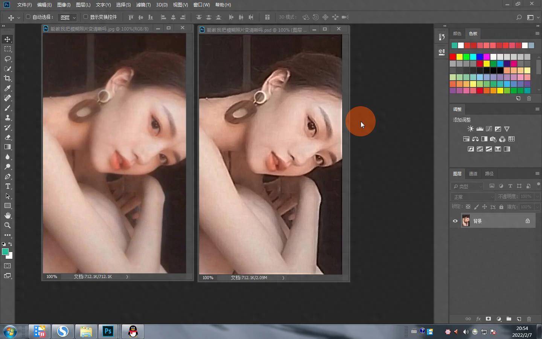
Task: Click the Rectangular Marquee tool
Action: [8, 49]
